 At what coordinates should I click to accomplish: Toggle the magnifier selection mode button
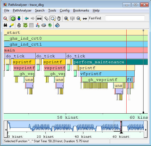(53, 18)
